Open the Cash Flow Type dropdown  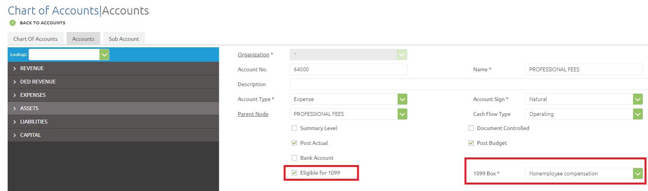[x=638, y=114]
